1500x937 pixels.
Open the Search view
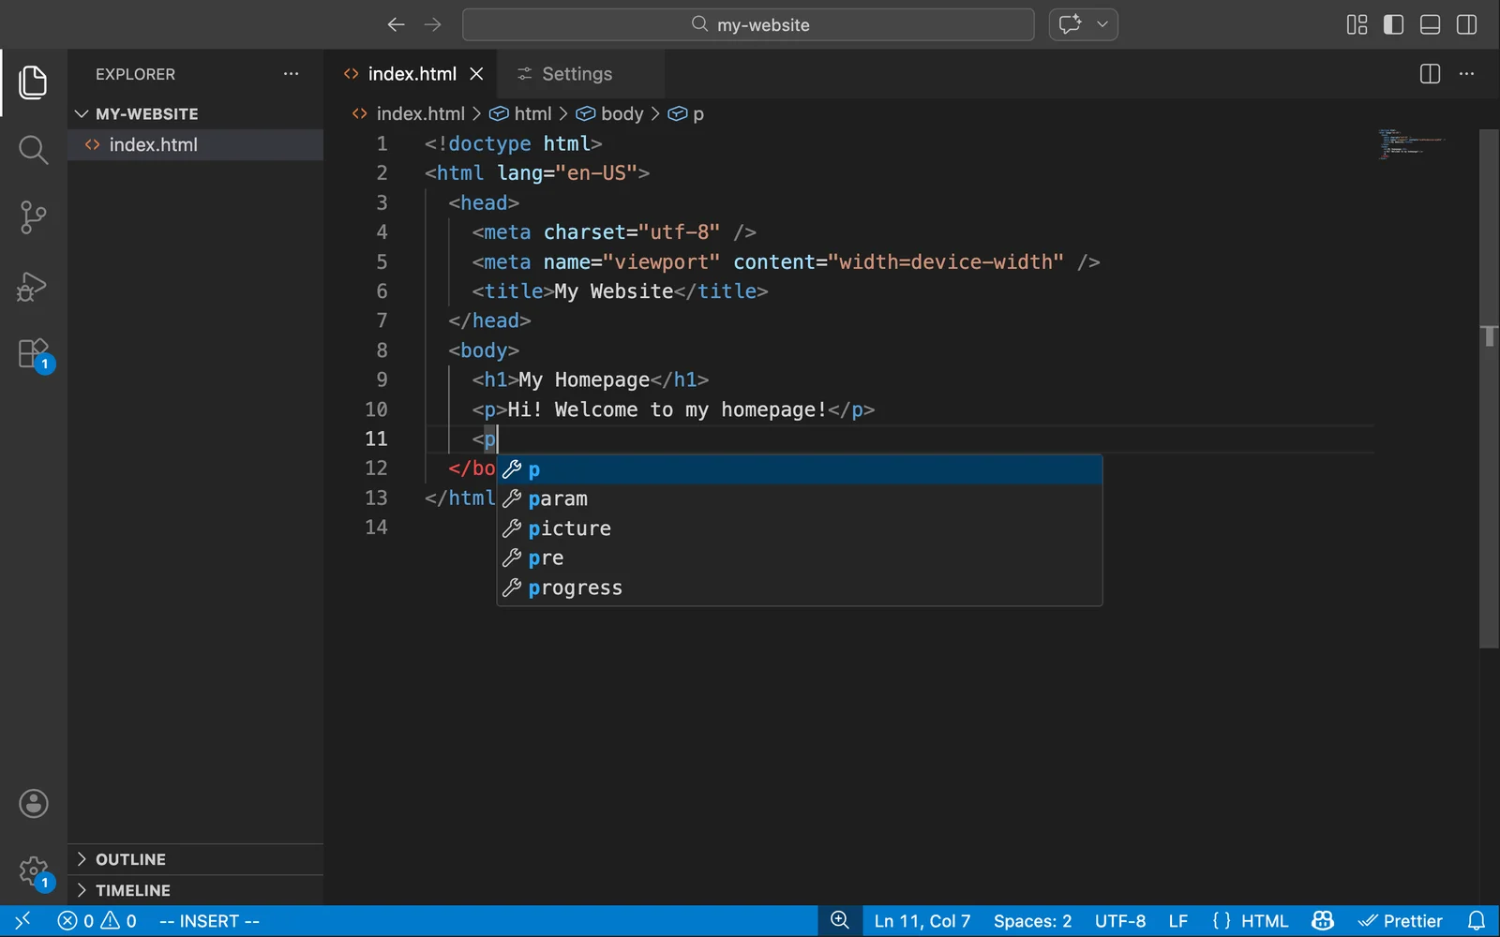[33, 149]
